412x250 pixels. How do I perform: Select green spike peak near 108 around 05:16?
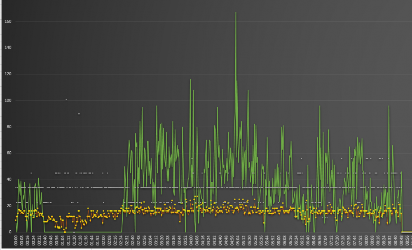coord(248,90)
